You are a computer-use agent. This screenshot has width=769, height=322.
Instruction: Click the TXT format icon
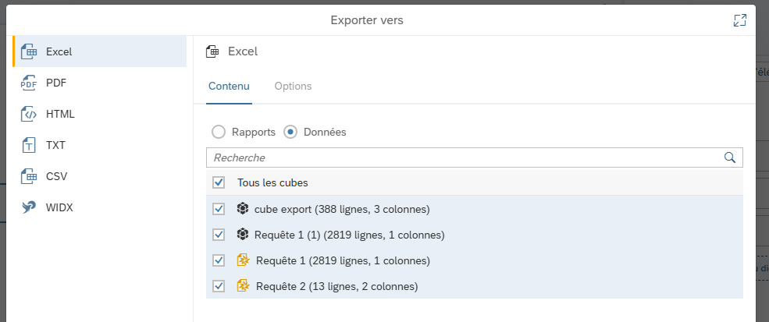point(29,145)
